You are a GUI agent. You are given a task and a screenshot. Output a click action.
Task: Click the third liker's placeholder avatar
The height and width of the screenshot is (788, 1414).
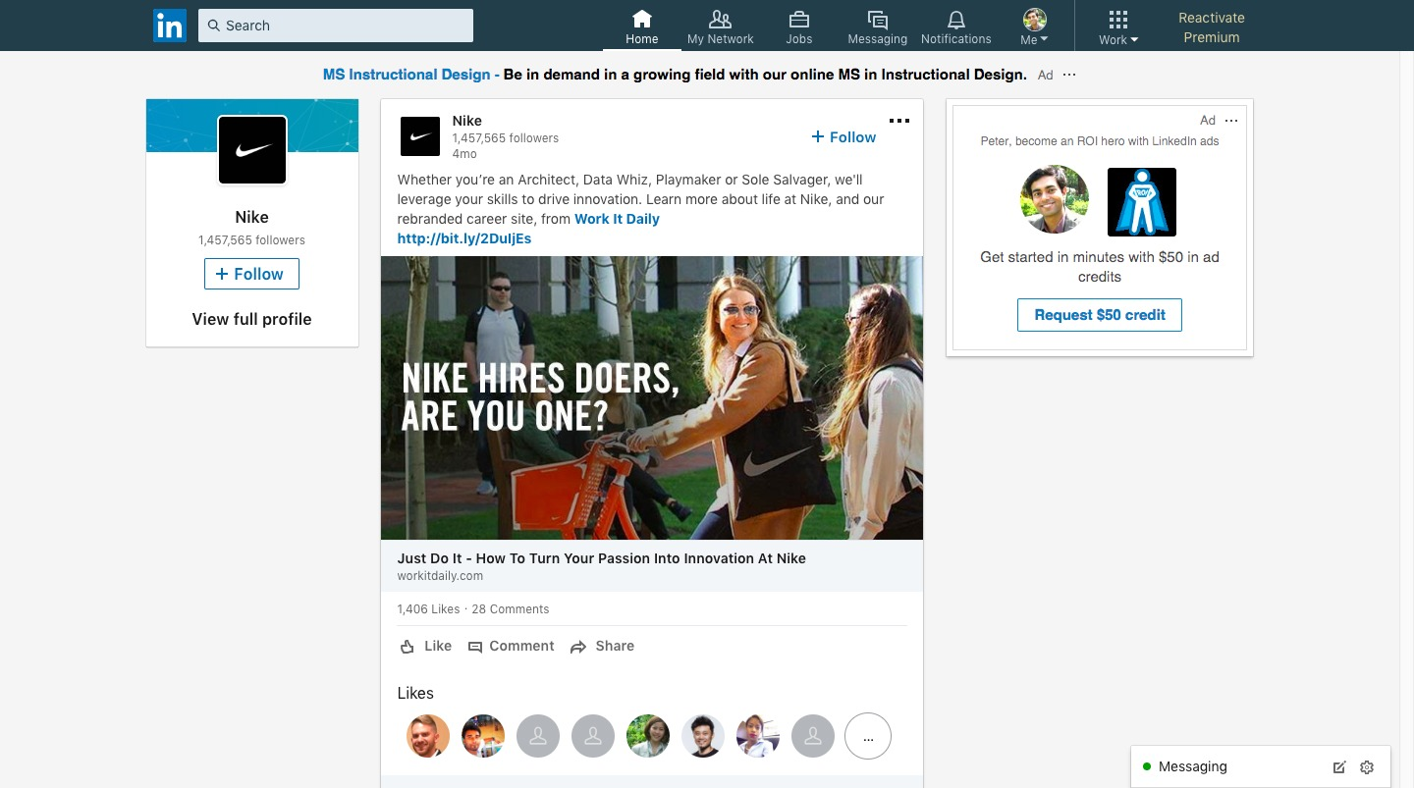pos(538,736)
